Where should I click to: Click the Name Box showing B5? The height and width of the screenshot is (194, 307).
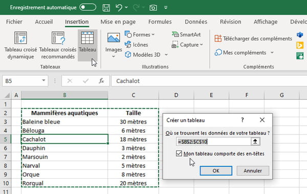coord(21,81)
